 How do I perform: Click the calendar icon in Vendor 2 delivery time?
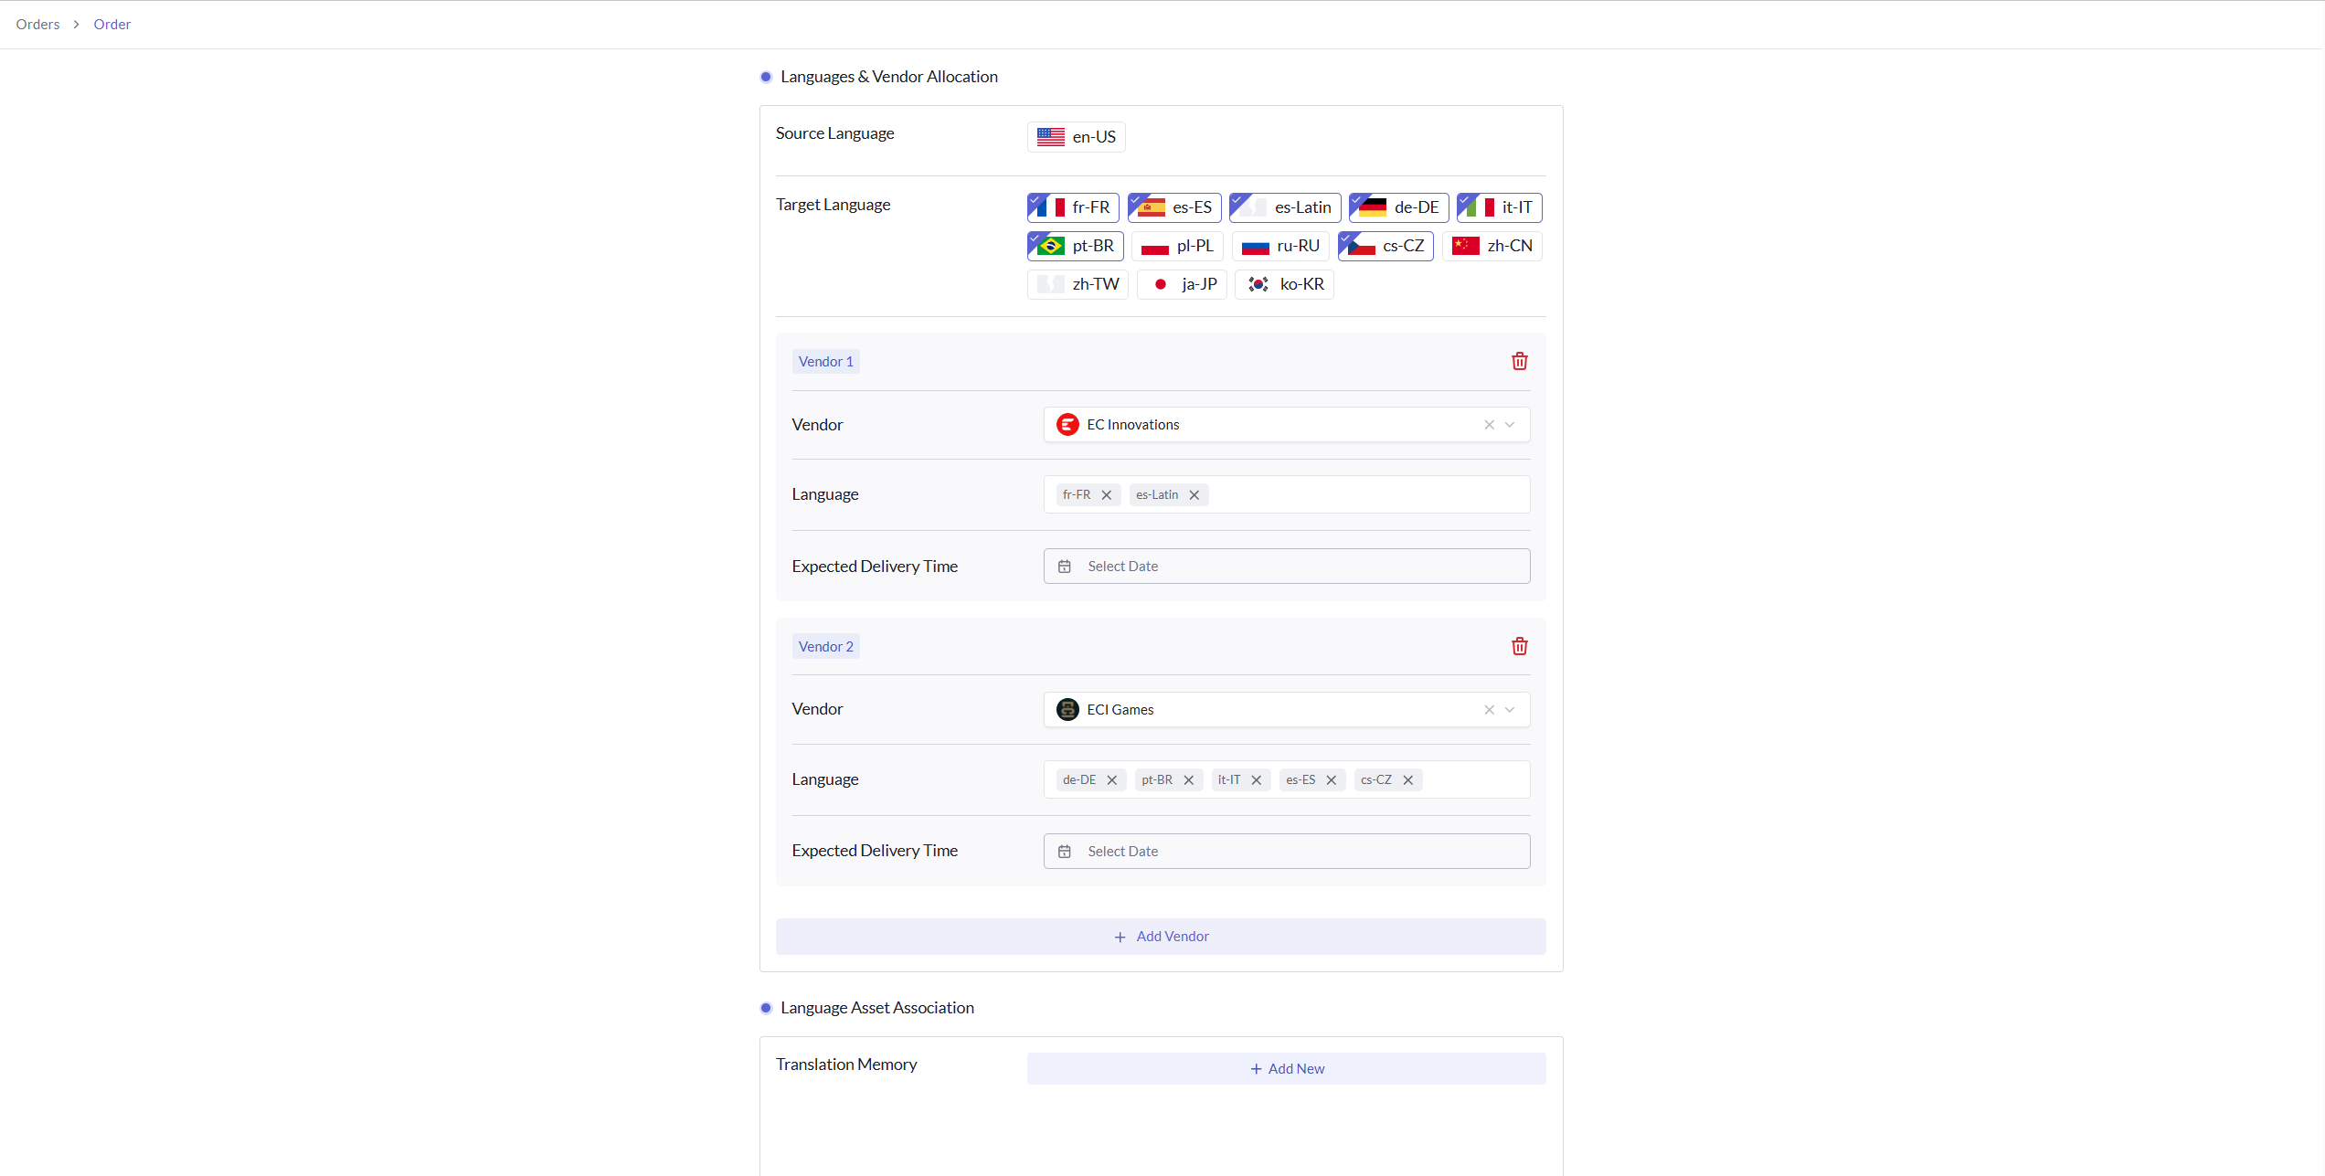pos(1064,851)
